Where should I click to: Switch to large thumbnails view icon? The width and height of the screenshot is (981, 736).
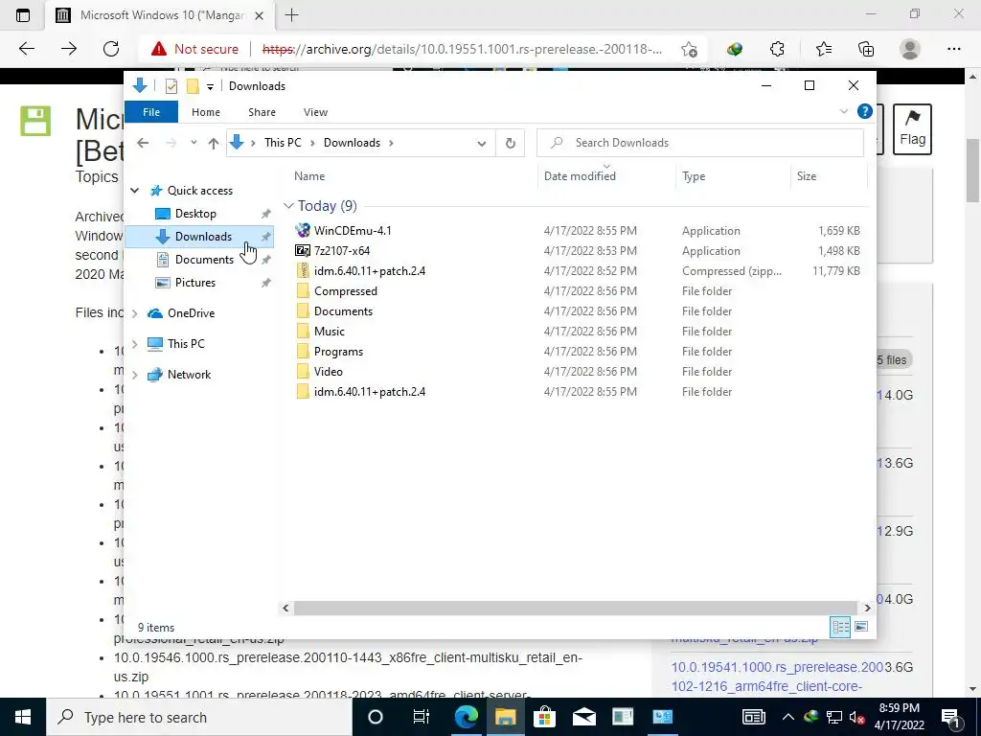[861, 627]
